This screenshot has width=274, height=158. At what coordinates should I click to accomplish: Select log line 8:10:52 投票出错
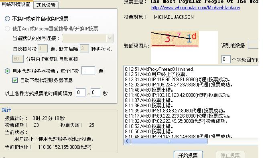[149, 126]
